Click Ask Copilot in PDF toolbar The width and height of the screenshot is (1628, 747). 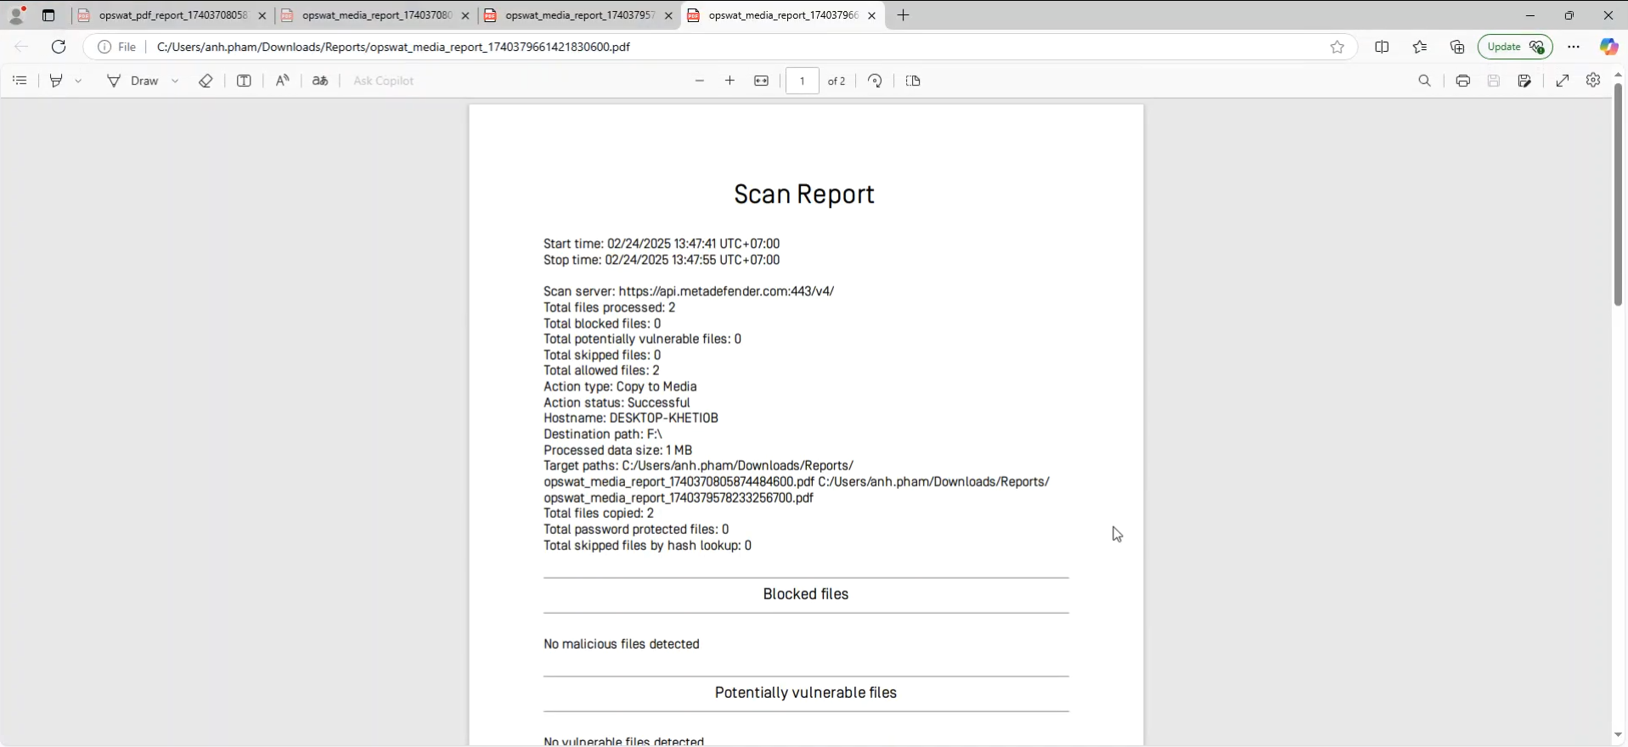coord(383,81)
